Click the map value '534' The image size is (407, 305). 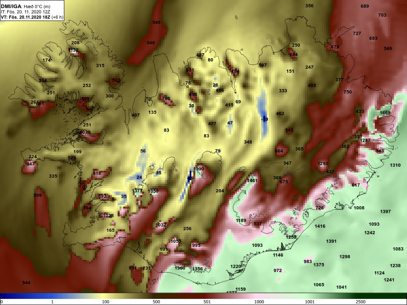(43, 81)
